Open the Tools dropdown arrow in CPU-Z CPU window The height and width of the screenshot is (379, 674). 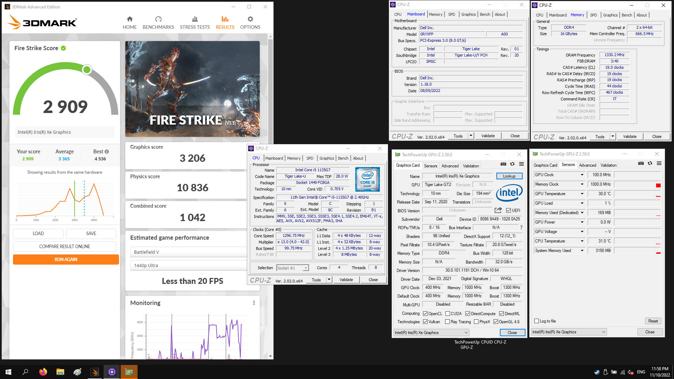pyautogui.click(x=329, y=280)
